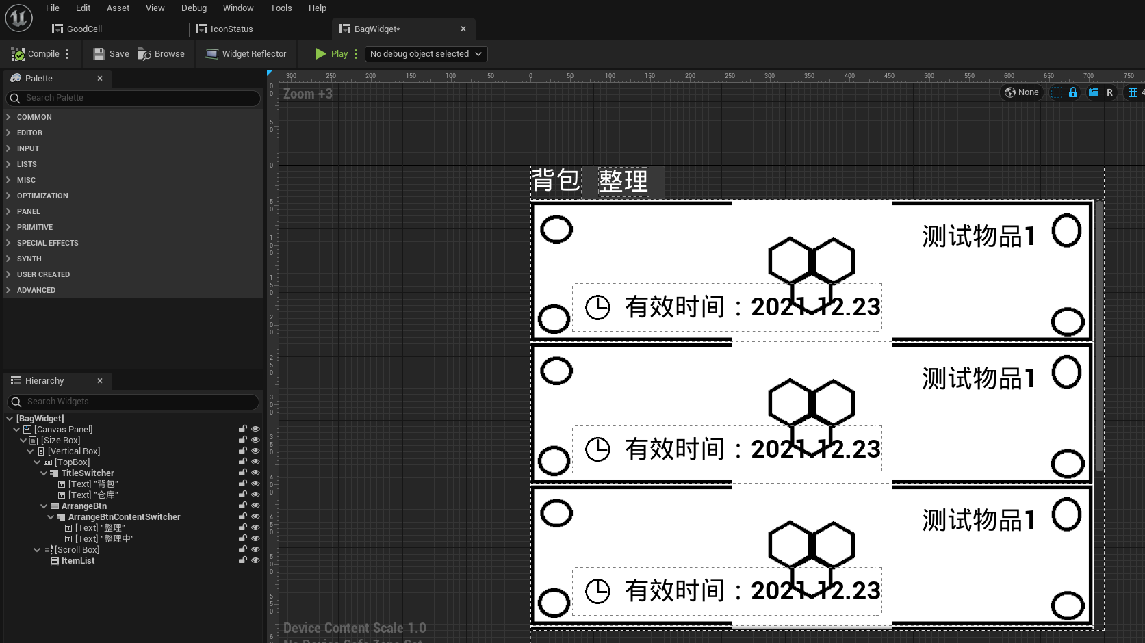1145x643 pixels.
Task: Open the Asset menu
Action: pos(118,8)
